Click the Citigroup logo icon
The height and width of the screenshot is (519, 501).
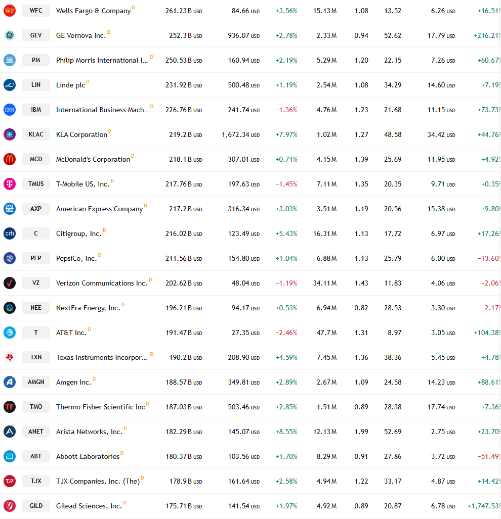click(x=10, y=233)
